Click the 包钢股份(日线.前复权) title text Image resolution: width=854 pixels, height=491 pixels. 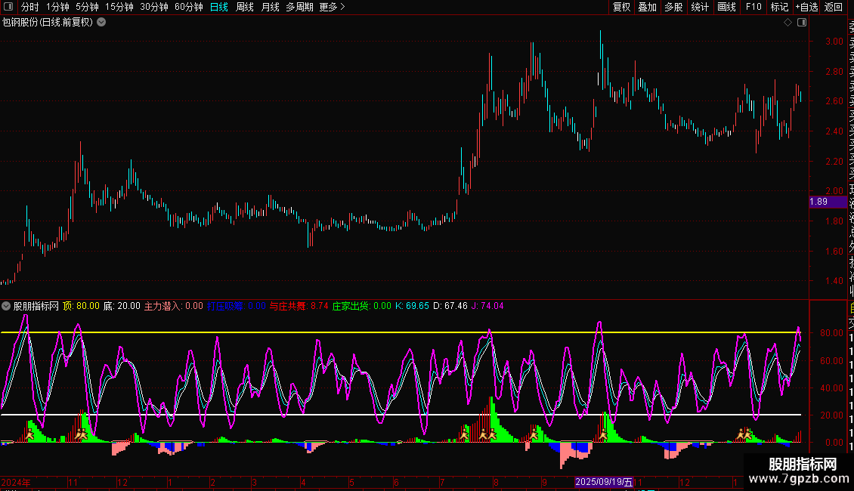(48, 23)
